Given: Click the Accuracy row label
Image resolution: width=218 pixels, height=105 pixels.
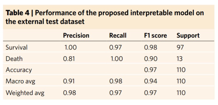Looking at the screenshot, I should [x=19, y=70].
